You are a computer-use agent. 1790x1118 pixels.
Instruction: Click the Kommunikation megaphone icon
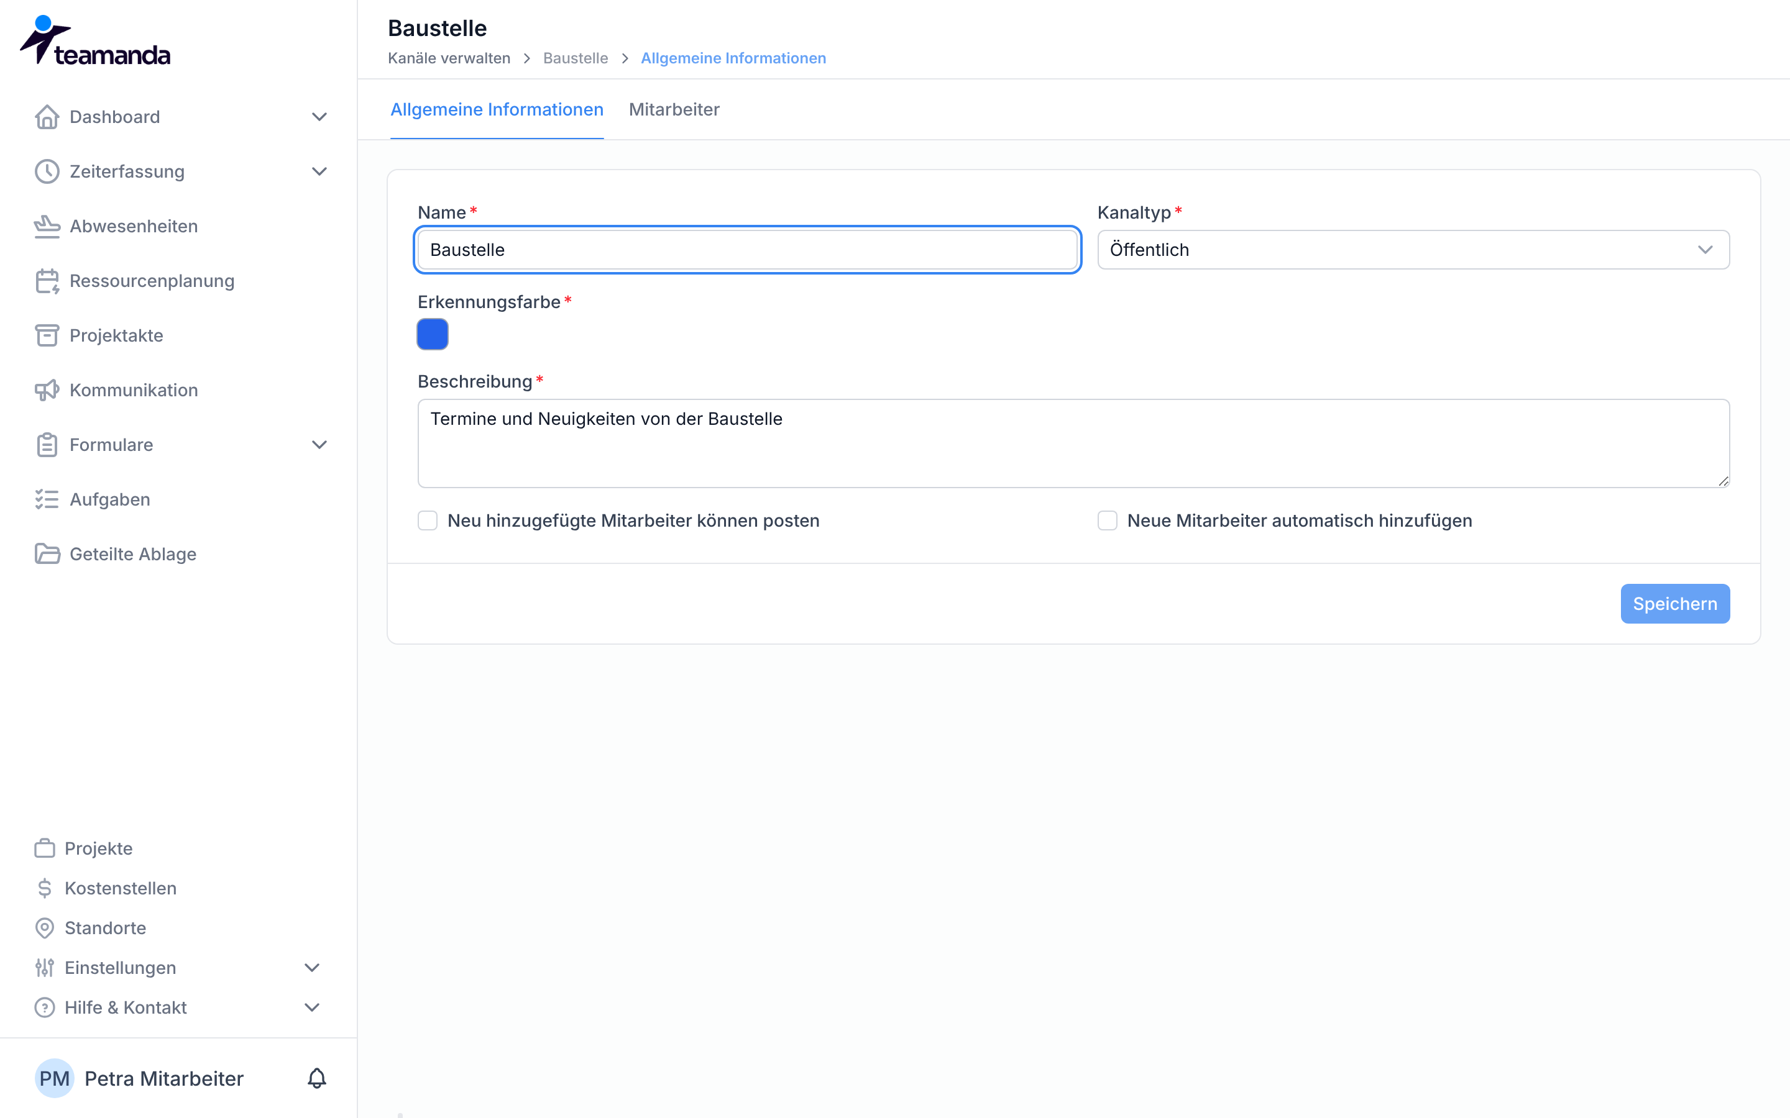tap(47, 391)
